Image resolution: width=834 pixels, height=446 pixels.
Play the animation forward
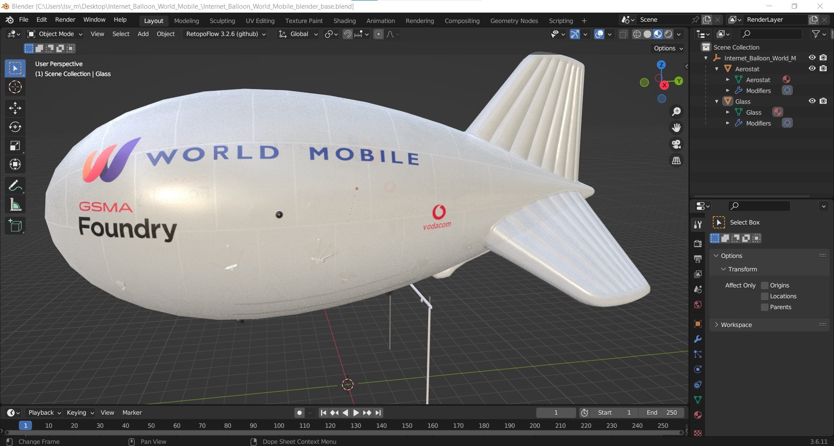[356, 413]
